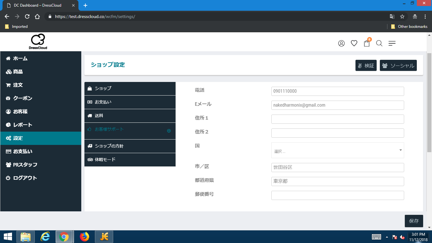Open the wishlist heart icon

click(x=354, y=43)
